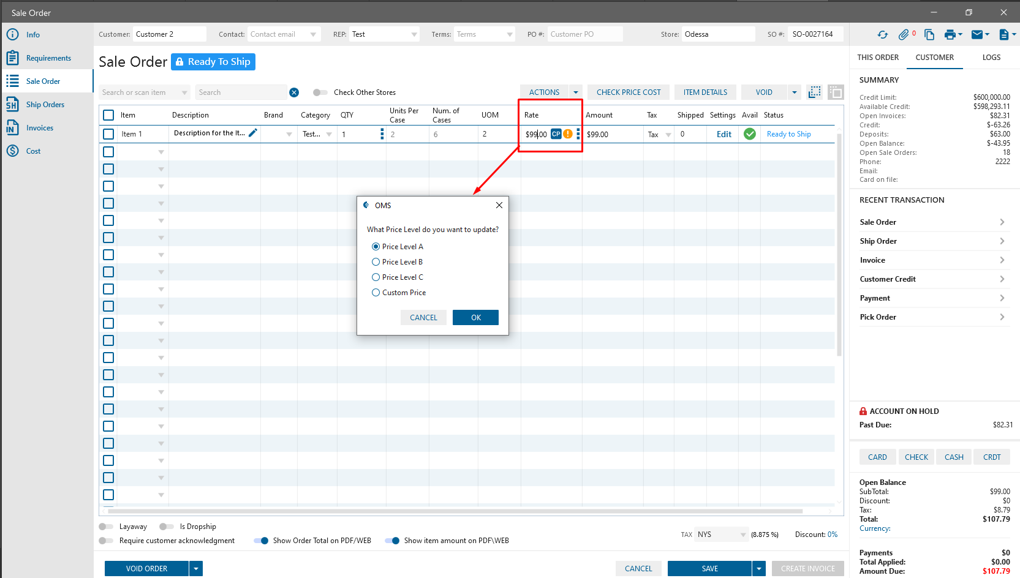Viewport: 1020px width, 578px height.
Task: Open the Cost dollar icon in sidebar
Action: pyautogui.click(x=12, y=151)
